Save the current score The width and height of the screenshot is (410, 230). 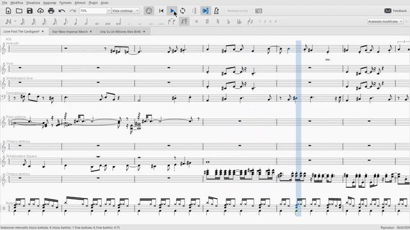pyautogui.click(x=29, y=11)
